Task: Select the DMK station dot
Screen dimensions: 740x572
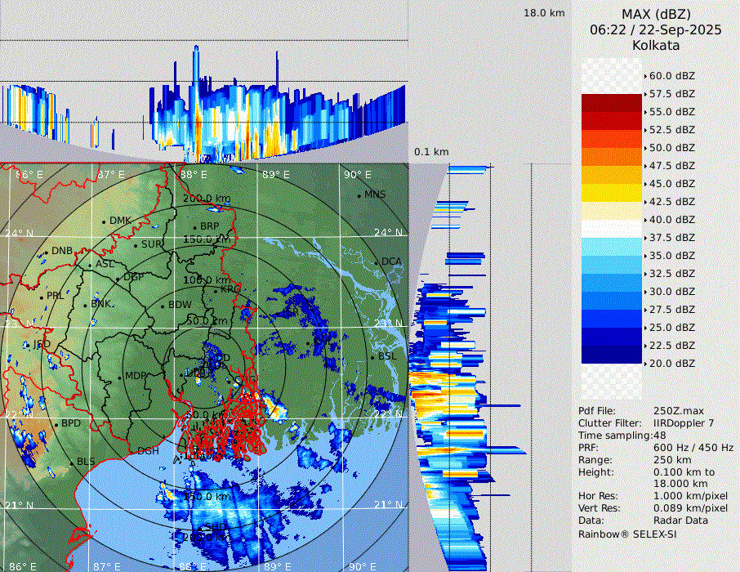Action: tap(105, 221)
